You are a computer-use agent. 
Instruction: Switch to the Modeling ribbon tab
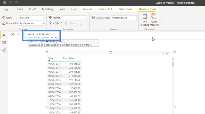point(48,9)
